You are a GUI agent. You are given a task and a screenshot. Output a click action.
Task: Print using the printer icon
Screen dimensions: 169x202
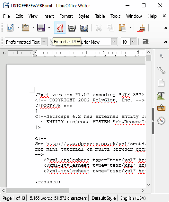click(72, 28)
